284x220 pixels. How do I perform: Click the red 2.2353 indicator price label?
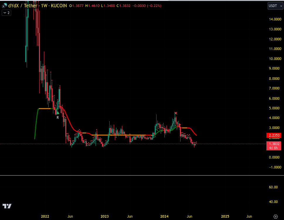(274, 135)
